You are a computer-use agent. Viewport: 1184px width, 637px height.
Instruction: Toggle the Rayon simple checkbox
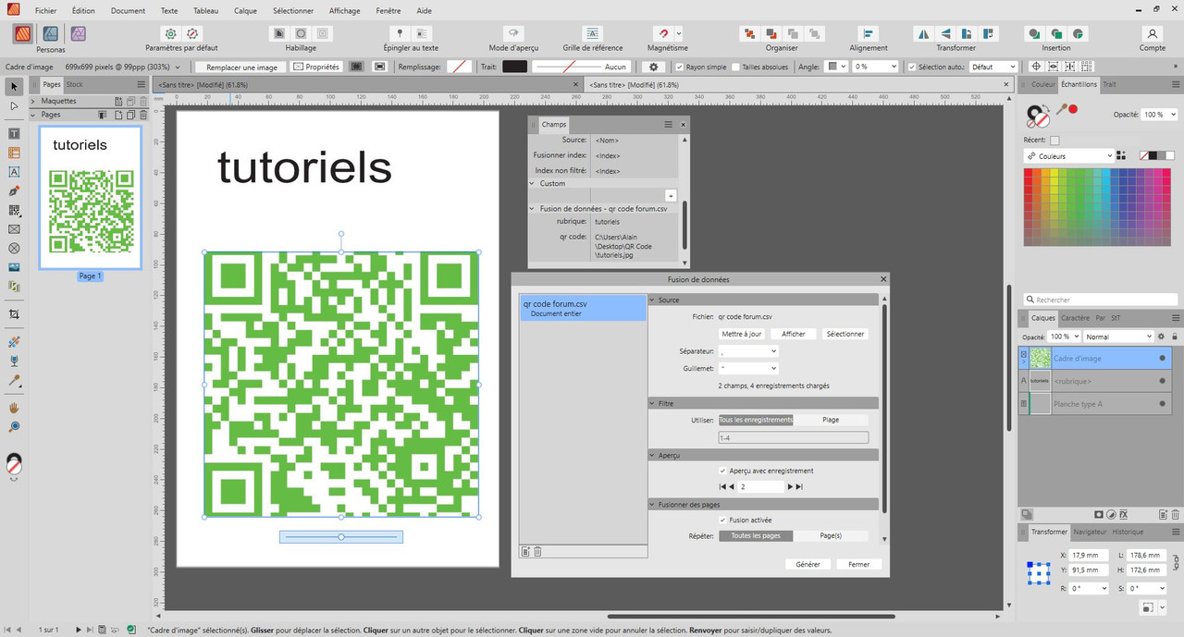click(680, 67)
